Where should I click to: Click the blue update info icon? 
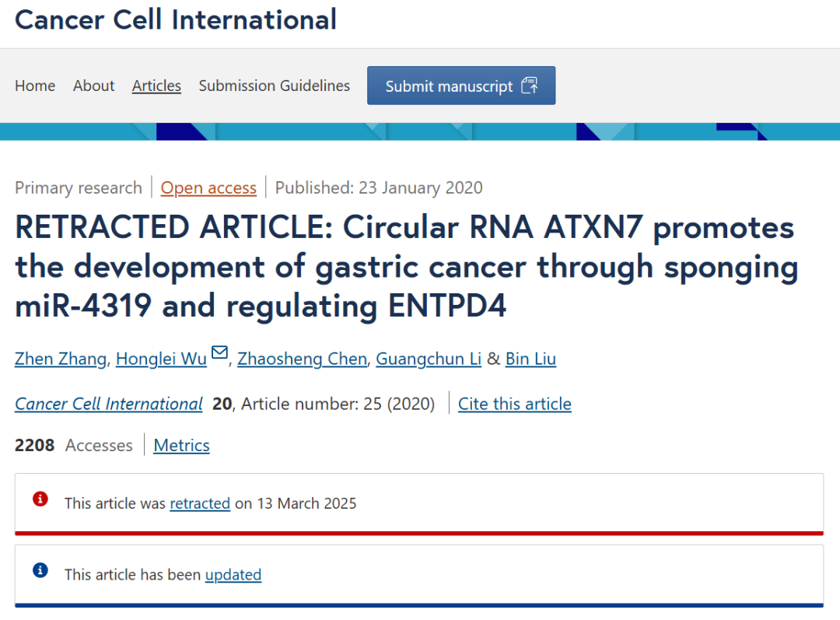40,570
